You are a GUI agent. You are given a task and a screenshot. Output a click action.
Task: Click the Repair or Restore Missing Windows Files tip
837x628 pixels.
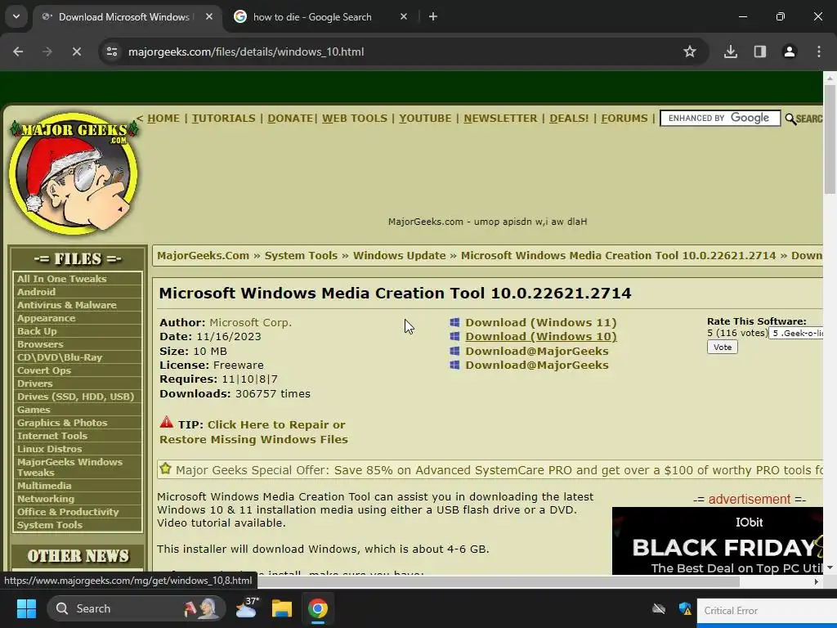pyautogui.click(x=253, y=432)
